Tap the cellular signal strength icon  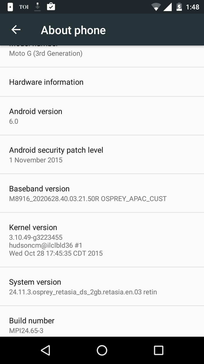point(168,7)
